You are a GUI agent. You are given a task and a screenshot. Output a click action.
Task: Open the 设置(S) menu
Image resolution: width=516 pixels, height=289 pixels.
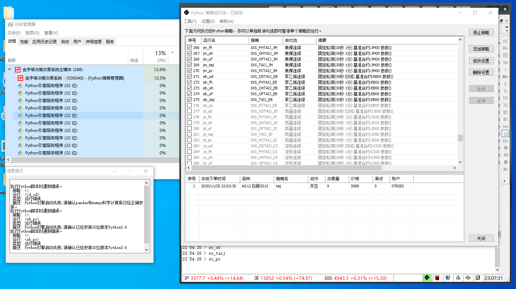coord(208,21)
